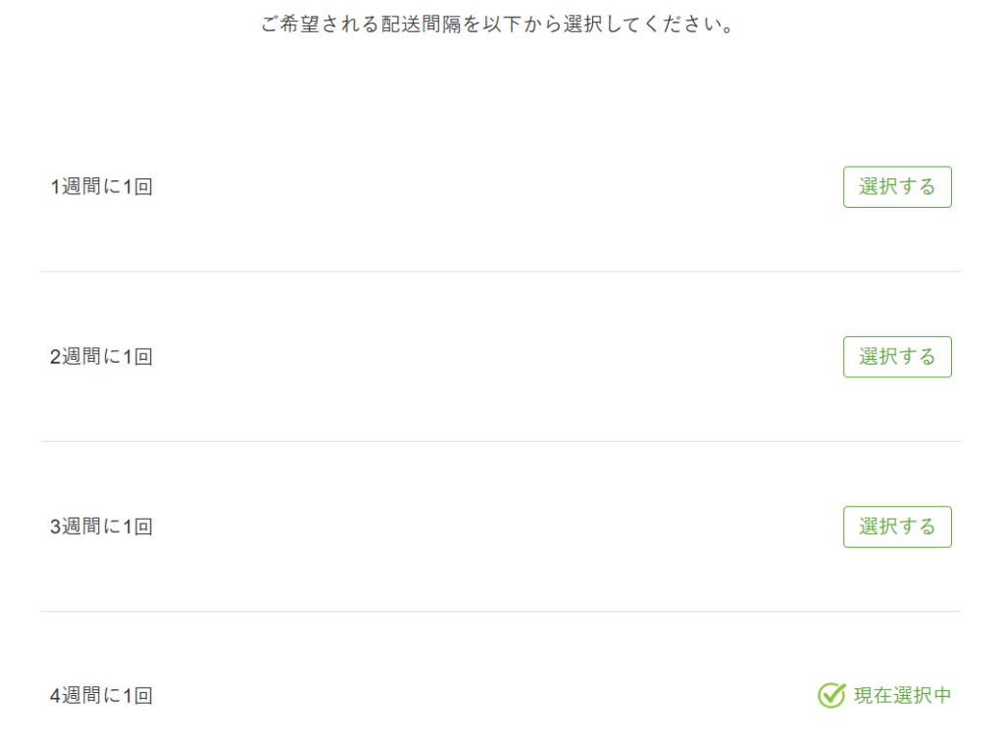
Task: Click the 3週間に1回 label text
Action: [x=102, y=526]
